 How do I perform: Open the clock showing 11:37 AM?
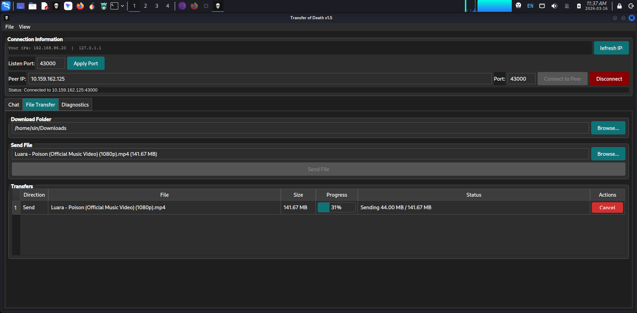(x=596, y=6)
